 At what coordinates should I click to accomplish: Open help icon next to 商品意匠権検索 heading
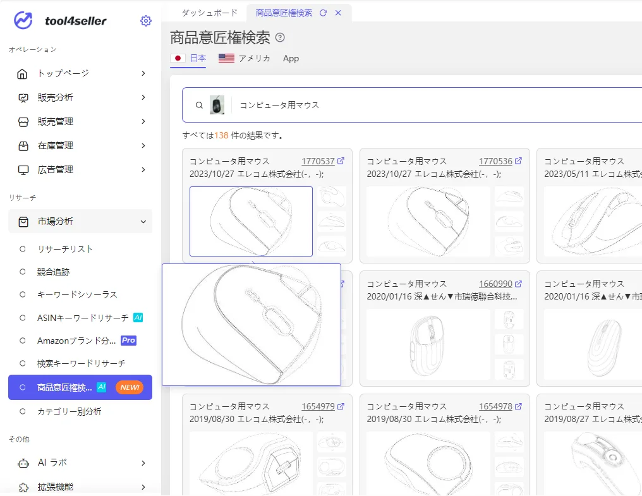click(x=280, y=38)
